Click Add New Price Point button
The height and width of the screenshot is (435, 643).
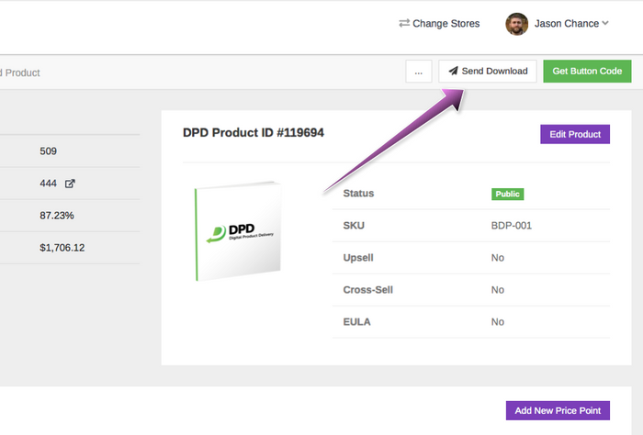pos(558,410)
